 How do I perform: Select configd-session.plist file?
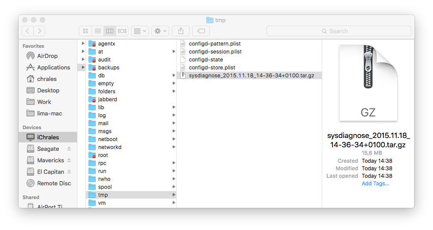[x=249, y=52]
